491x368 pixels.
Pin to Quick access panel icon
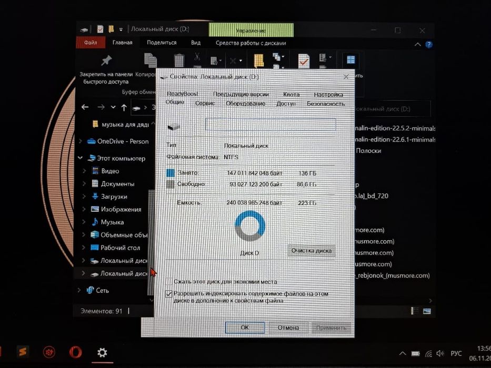(x=106, y=60)
